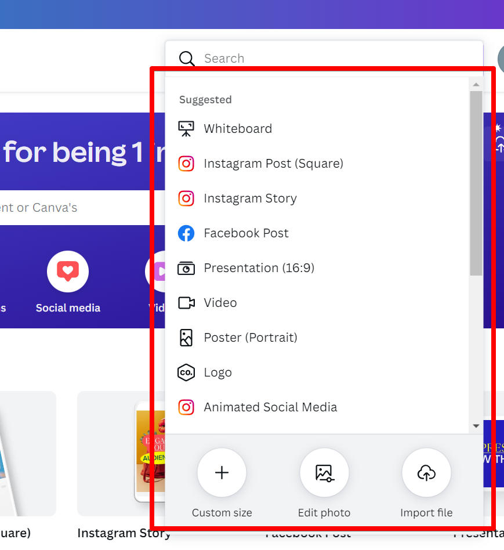Click the dropdown list scrollbar thumb

click(476, 183)
